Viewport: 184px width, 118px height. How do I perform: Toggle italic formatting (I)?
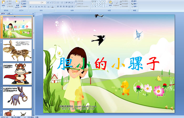(33, 7)
